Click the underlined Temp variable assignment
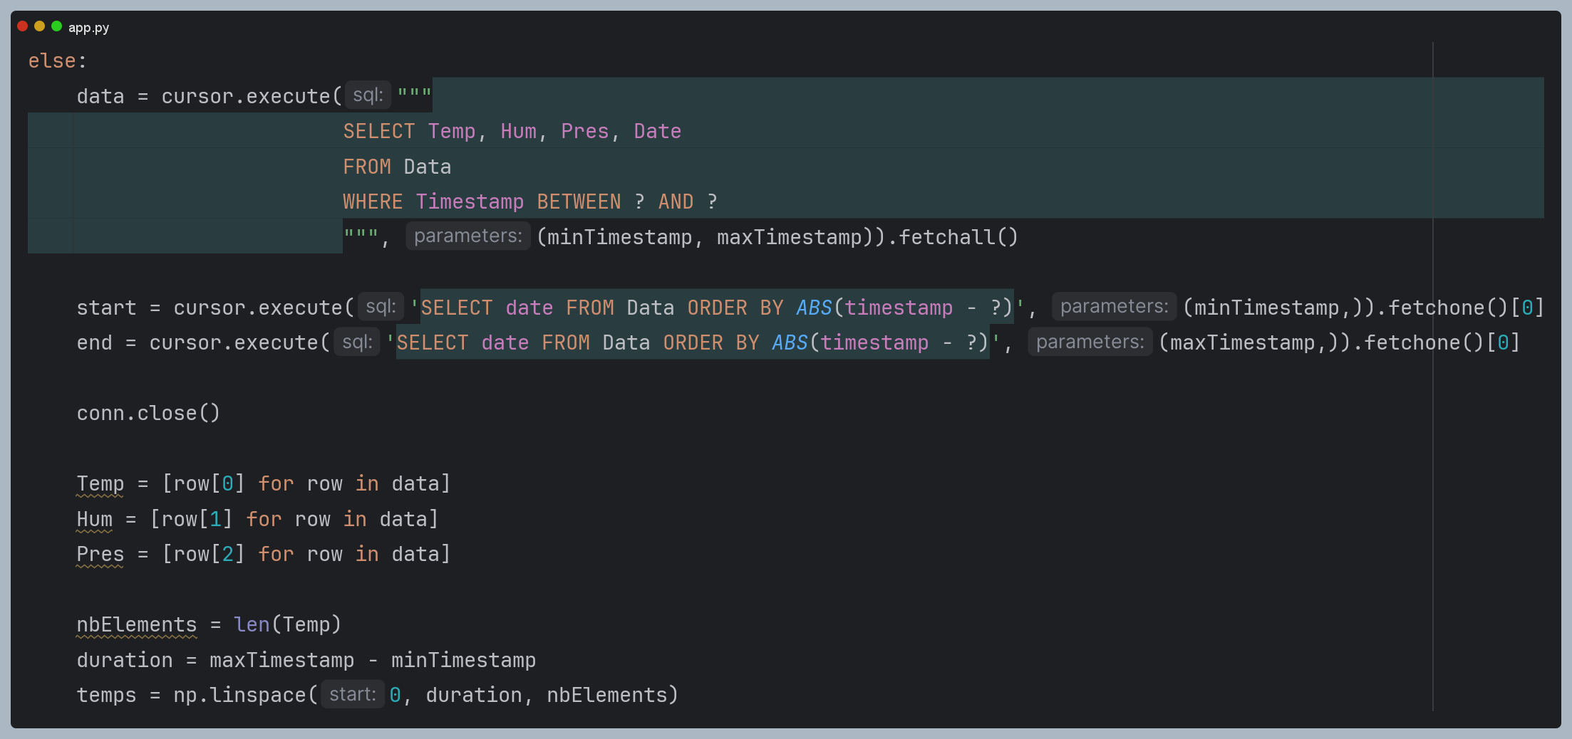This screenshot has width=1572, height=739. point(100,484)
